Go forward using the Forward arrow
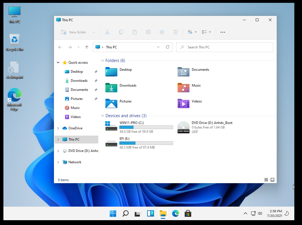This screenshot has height=225, width=302. 70,47
